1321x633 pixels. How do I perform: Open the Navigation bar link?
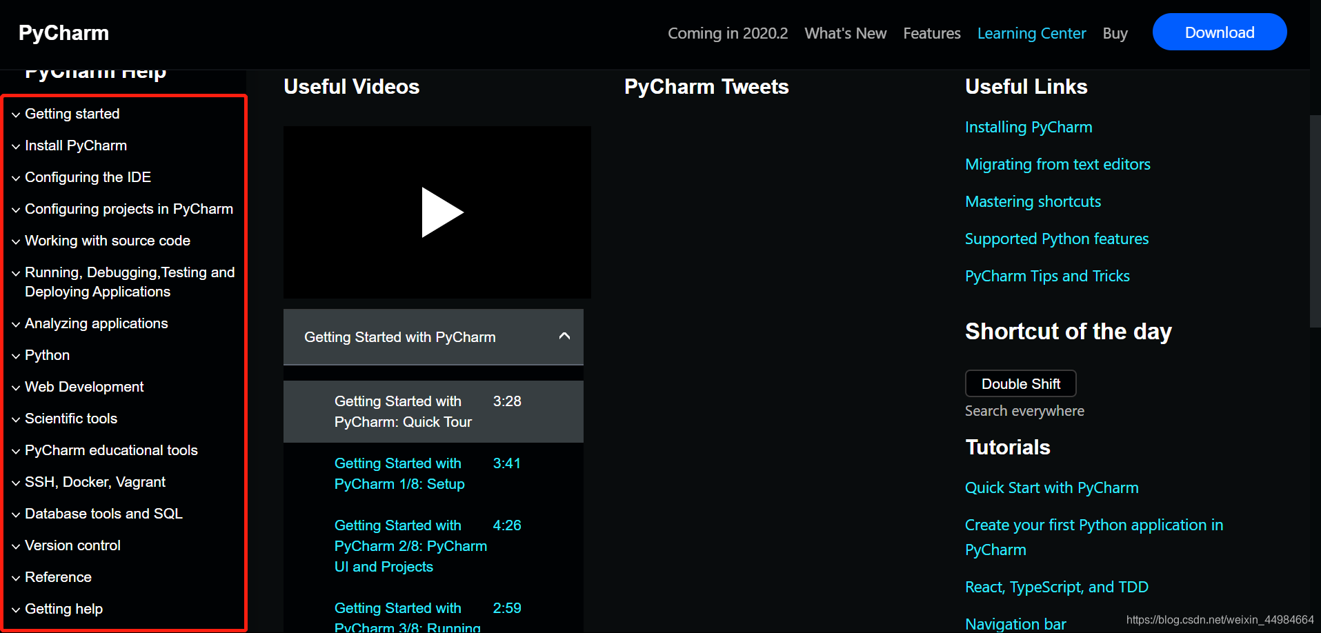1015,624
